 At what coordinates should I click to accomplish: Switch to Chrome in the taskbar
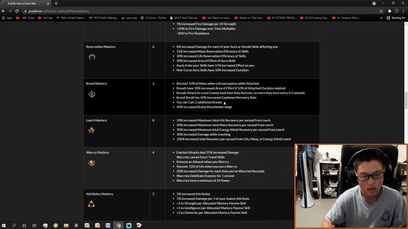tap(119, 225)
